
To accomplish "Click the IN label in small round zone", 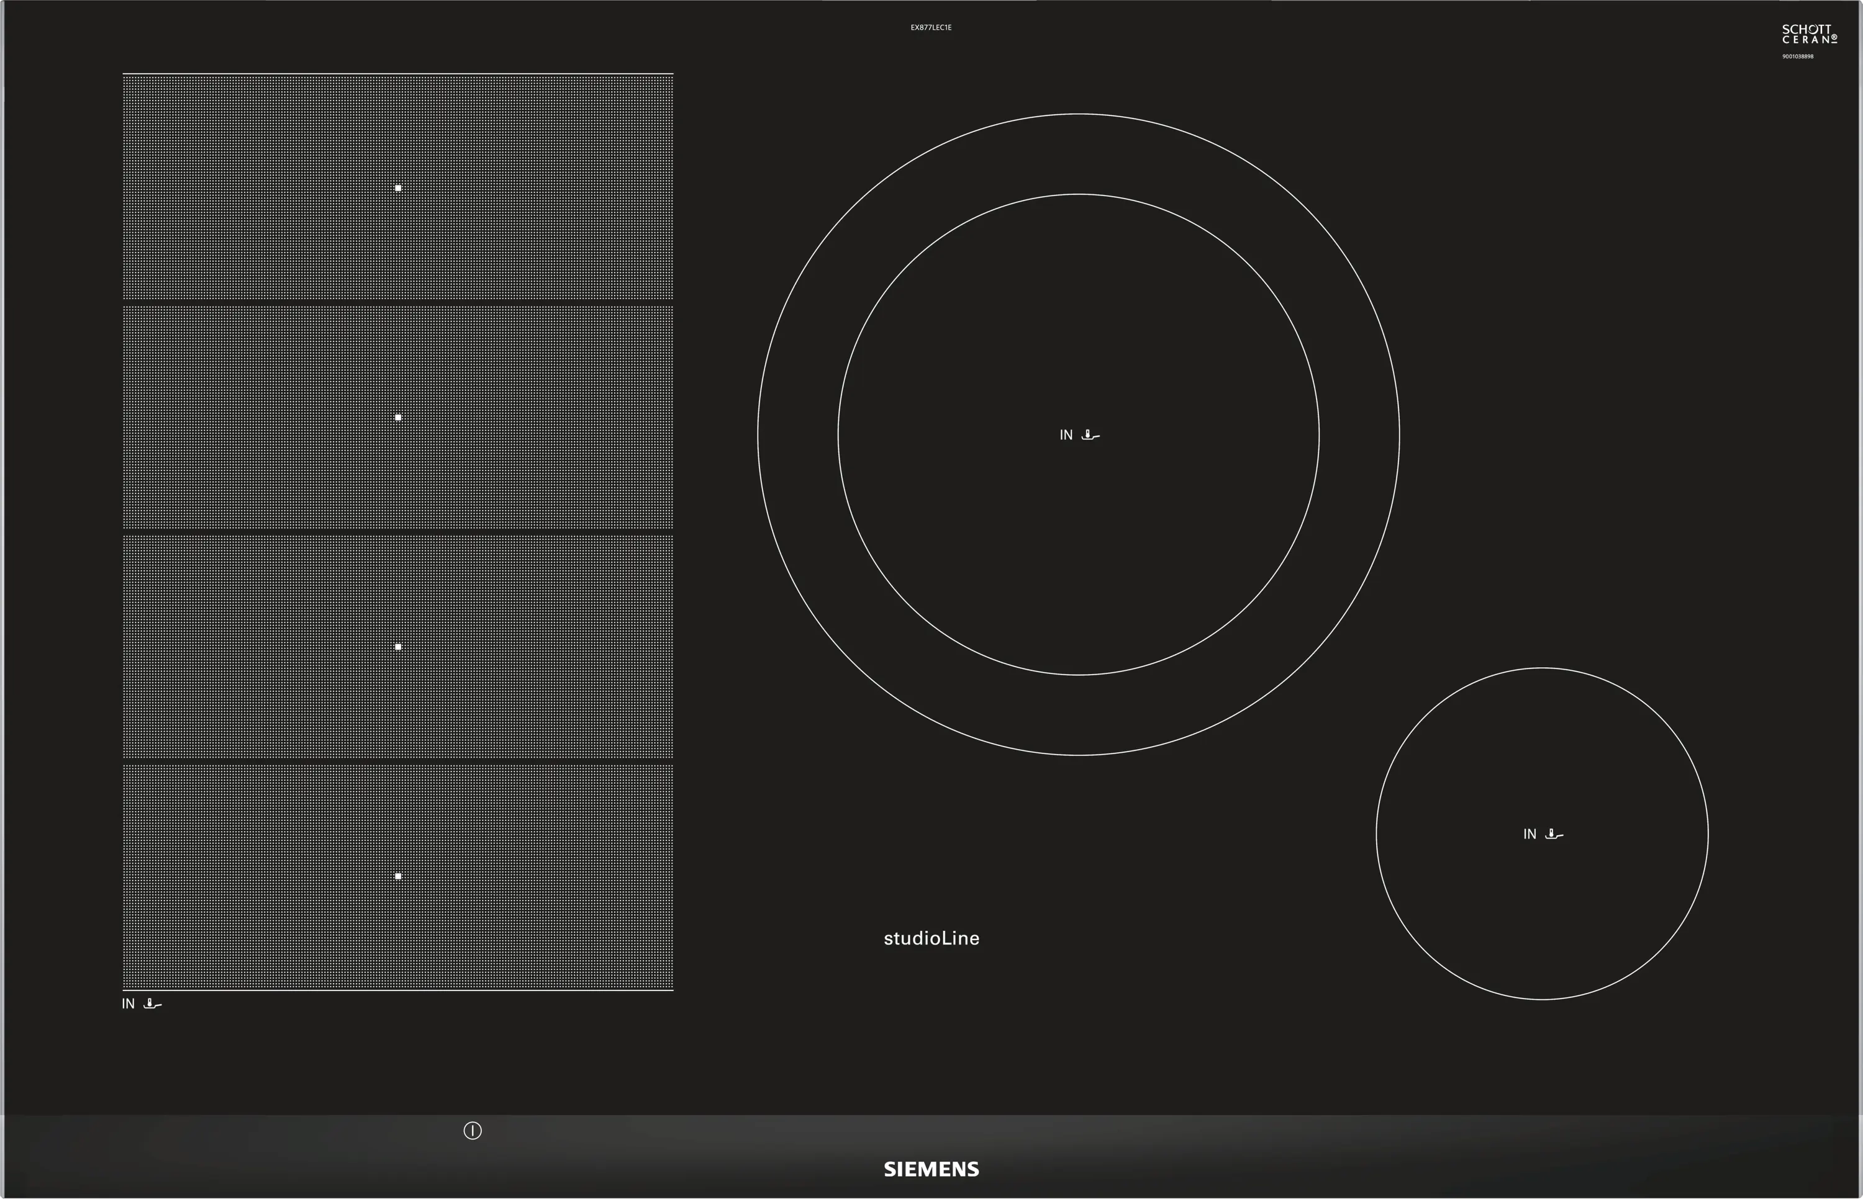I will [x=1529, y=834].
